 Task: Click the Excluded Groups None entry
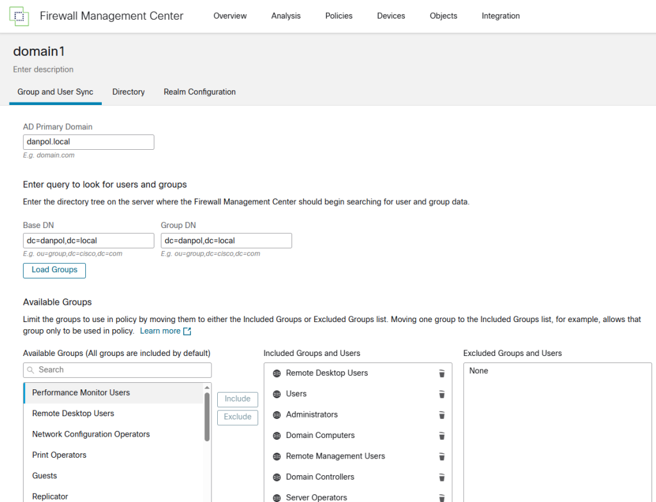pyautogui.click(x=479, y=371)
